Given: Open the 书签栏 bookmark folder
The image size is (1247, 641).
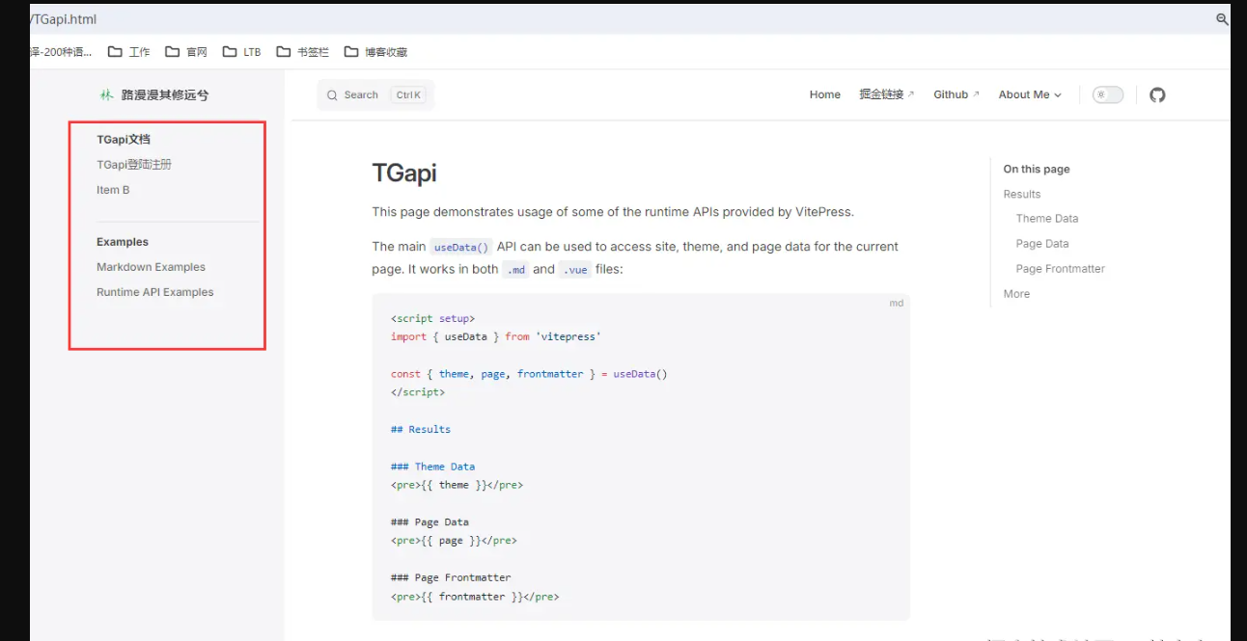Looking at the screenshot, I should point(302,52).
